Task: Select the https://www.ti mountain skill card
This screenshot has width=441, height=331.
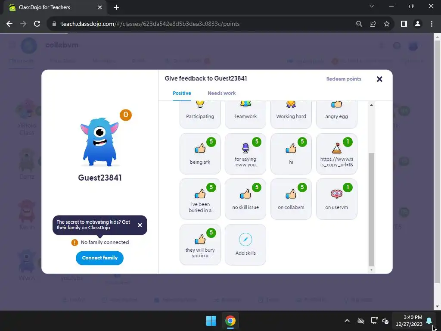Action: pyautogui.click(x=337, y=154)
